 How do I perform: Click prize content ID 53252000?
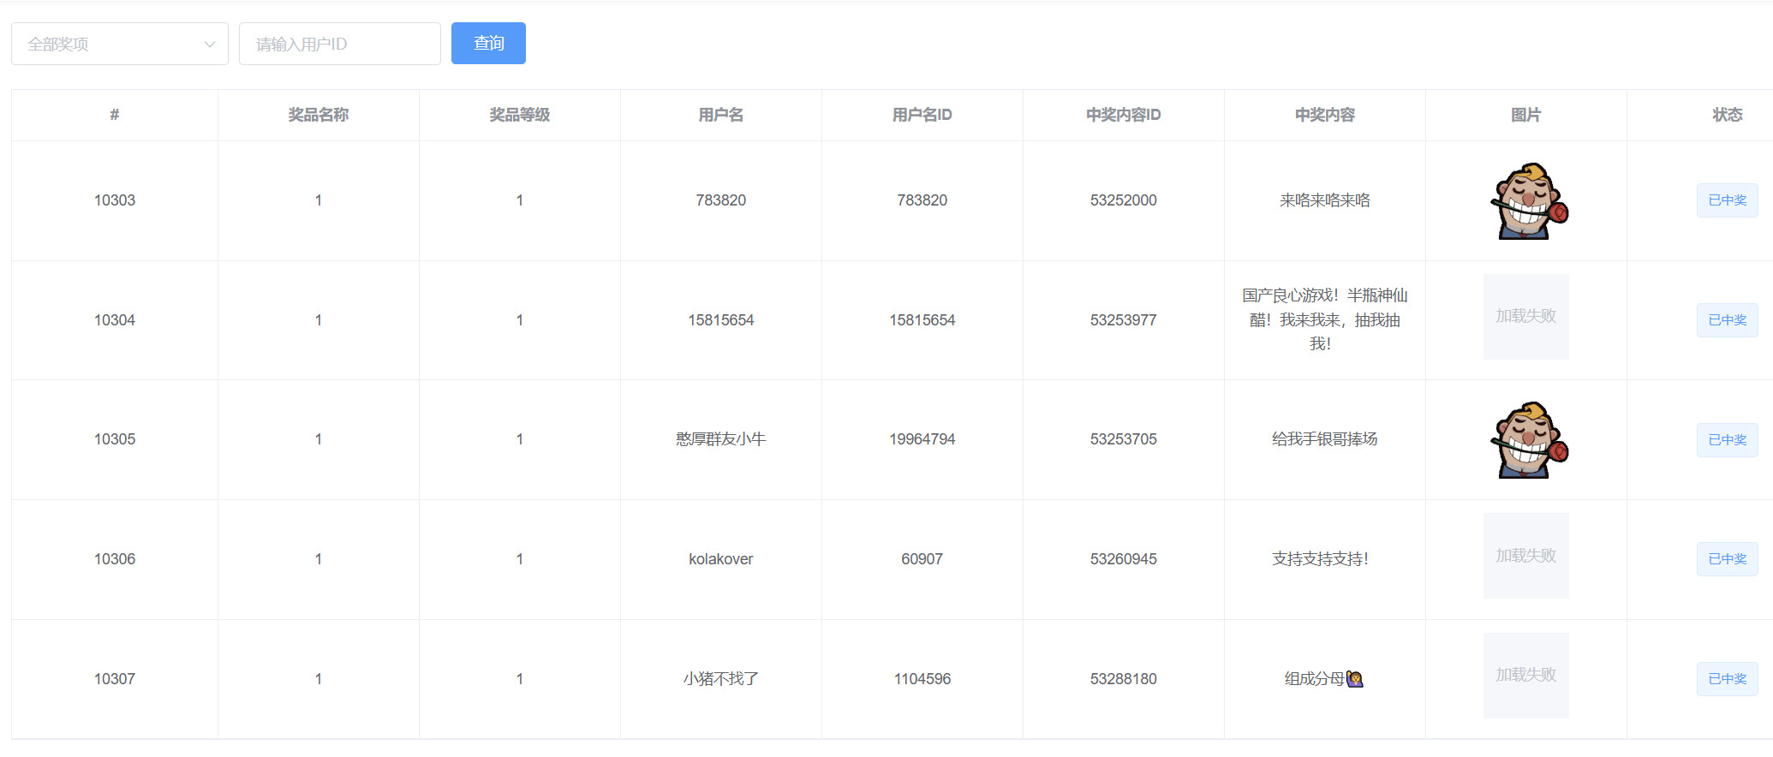point(1124,200)
